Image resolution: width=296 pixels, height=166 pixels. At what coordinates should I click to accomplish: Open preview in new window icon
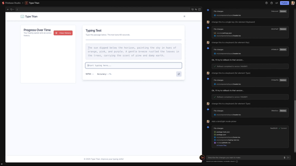pyautogui.click(x=199, y=10)
